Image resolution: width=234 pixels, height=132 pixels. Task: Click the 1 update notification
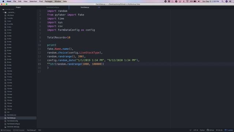pos(229,130)
